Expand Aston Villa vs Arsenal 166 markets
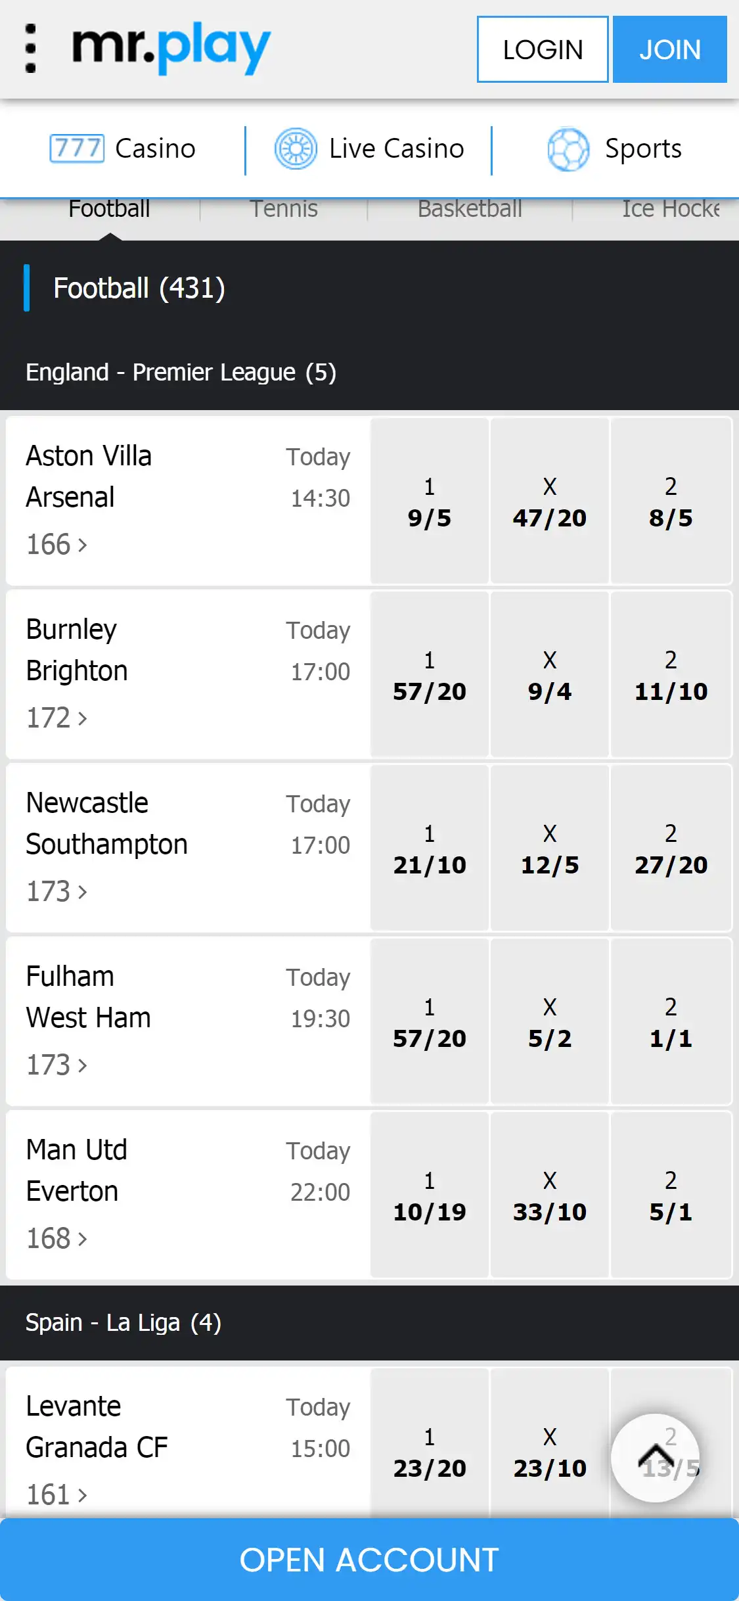Viewport: 739px width, 1601px height. (x=56, y=545)
